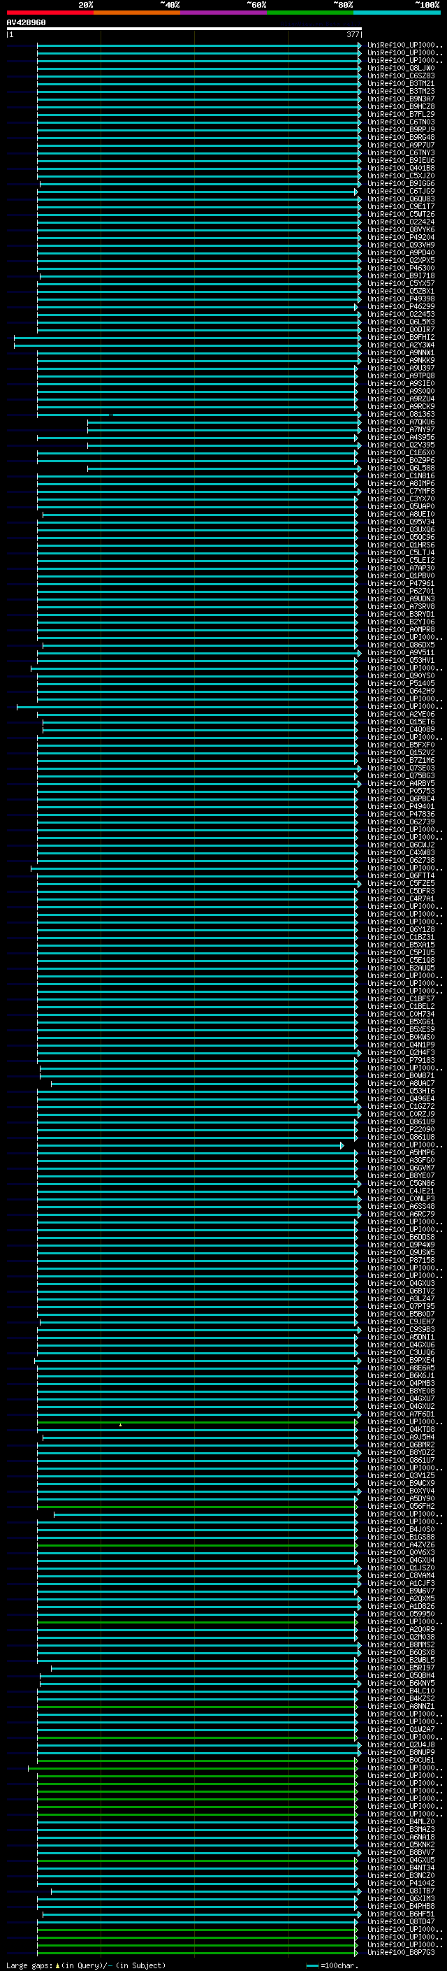This screenshot has width=447, height=1971.
Task: Click hit UniRef100_B7FL29
Action: tap(400, 114)
